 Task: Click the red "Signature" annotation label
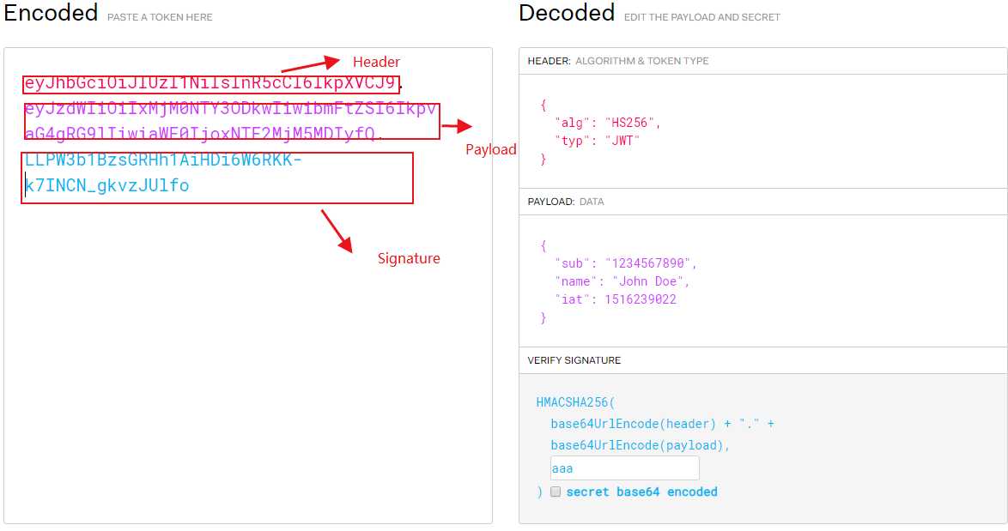point(409,258)
